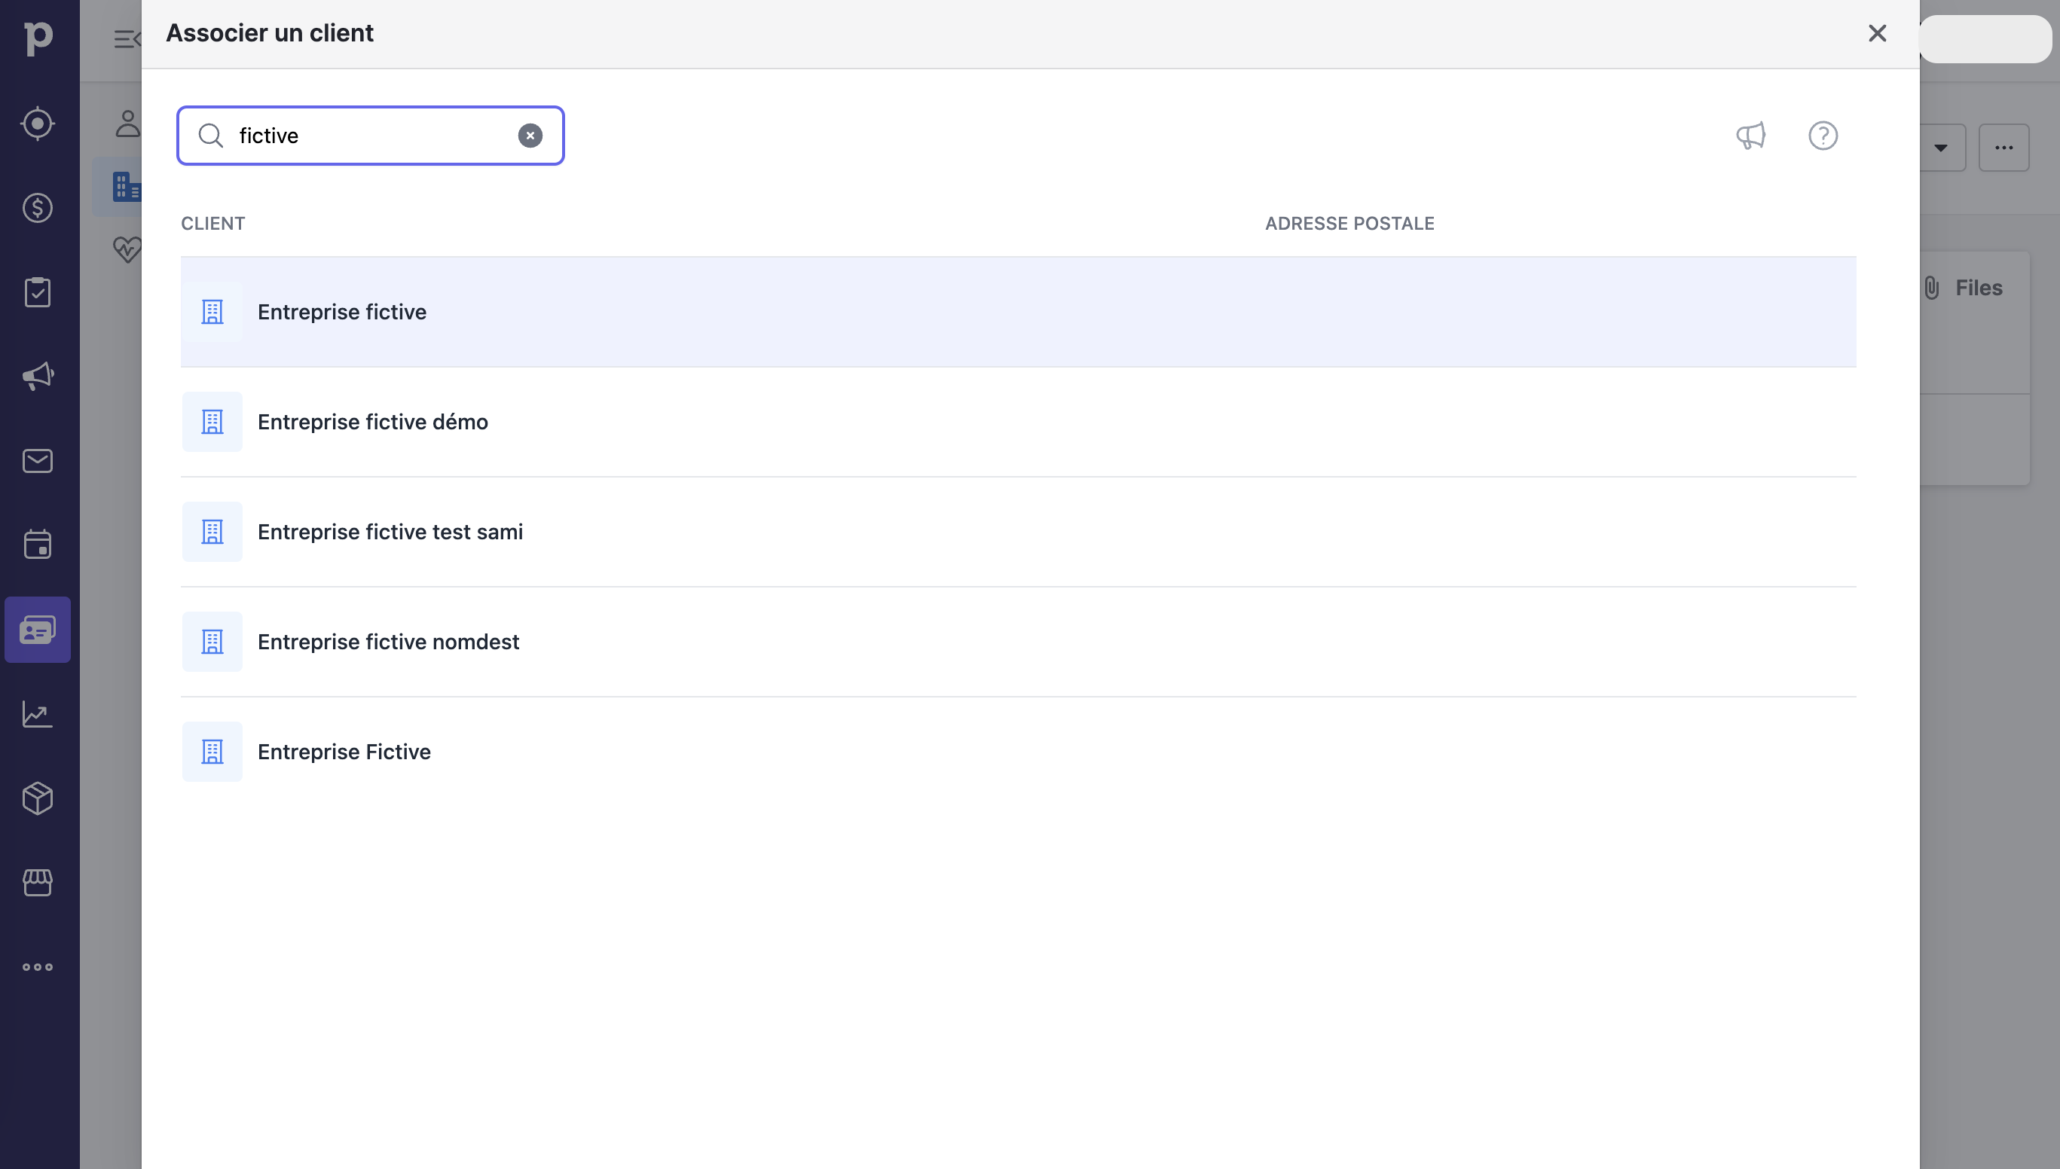Image resolution: width=2060 pixels, height=1169 pixels.
Task: Open Marketplace storefront icon in sidebar
Action: [38, 882]
